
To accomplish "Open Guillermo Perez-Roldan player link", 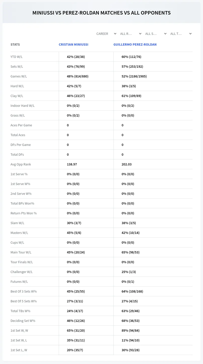I will coord(135,44).
